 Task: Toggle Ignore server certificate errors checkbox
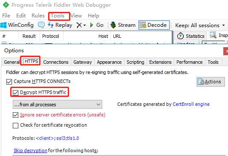pyautogui.click(x=16, y=115)
